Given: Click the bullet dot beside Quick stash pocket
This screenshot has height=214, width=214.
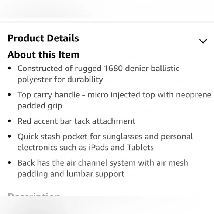Looking at the screenshot, I should click(x=10, y=137).
